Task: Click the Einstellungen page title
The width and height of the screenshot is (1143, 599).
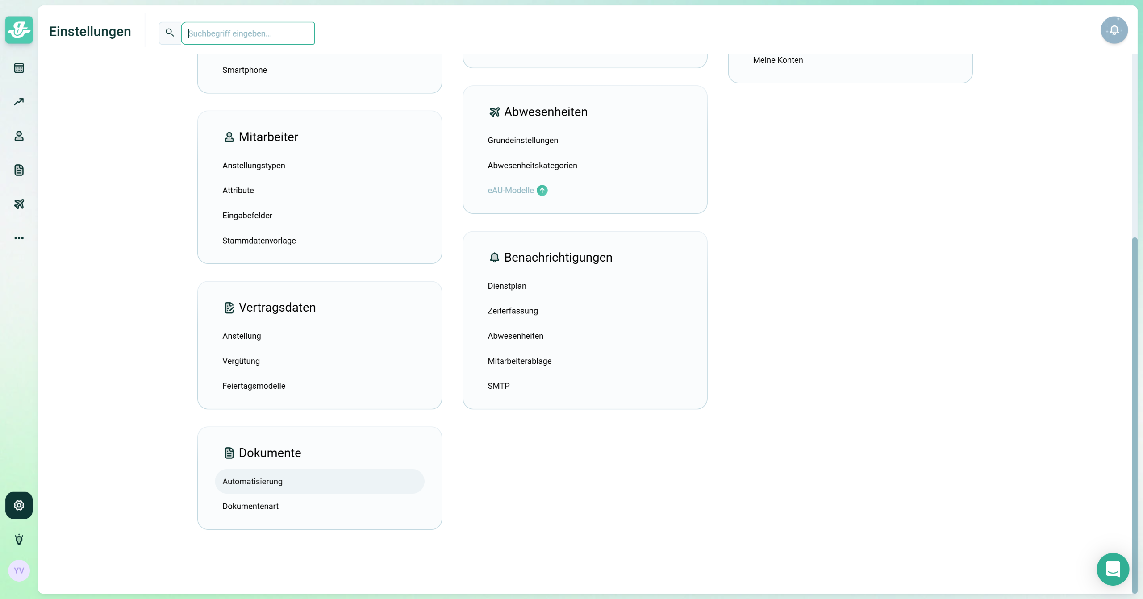Action: pos(90,31)
